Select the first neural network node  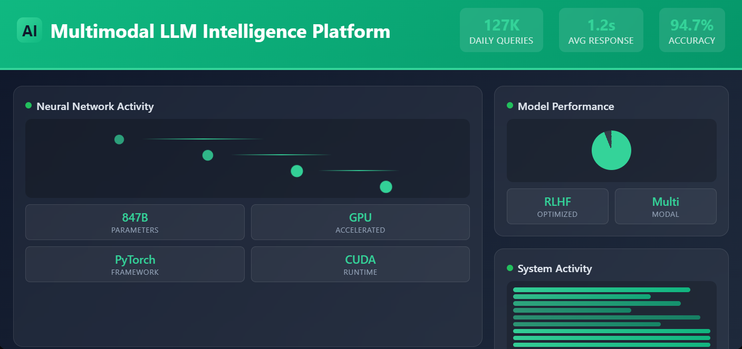click(119, 139)
